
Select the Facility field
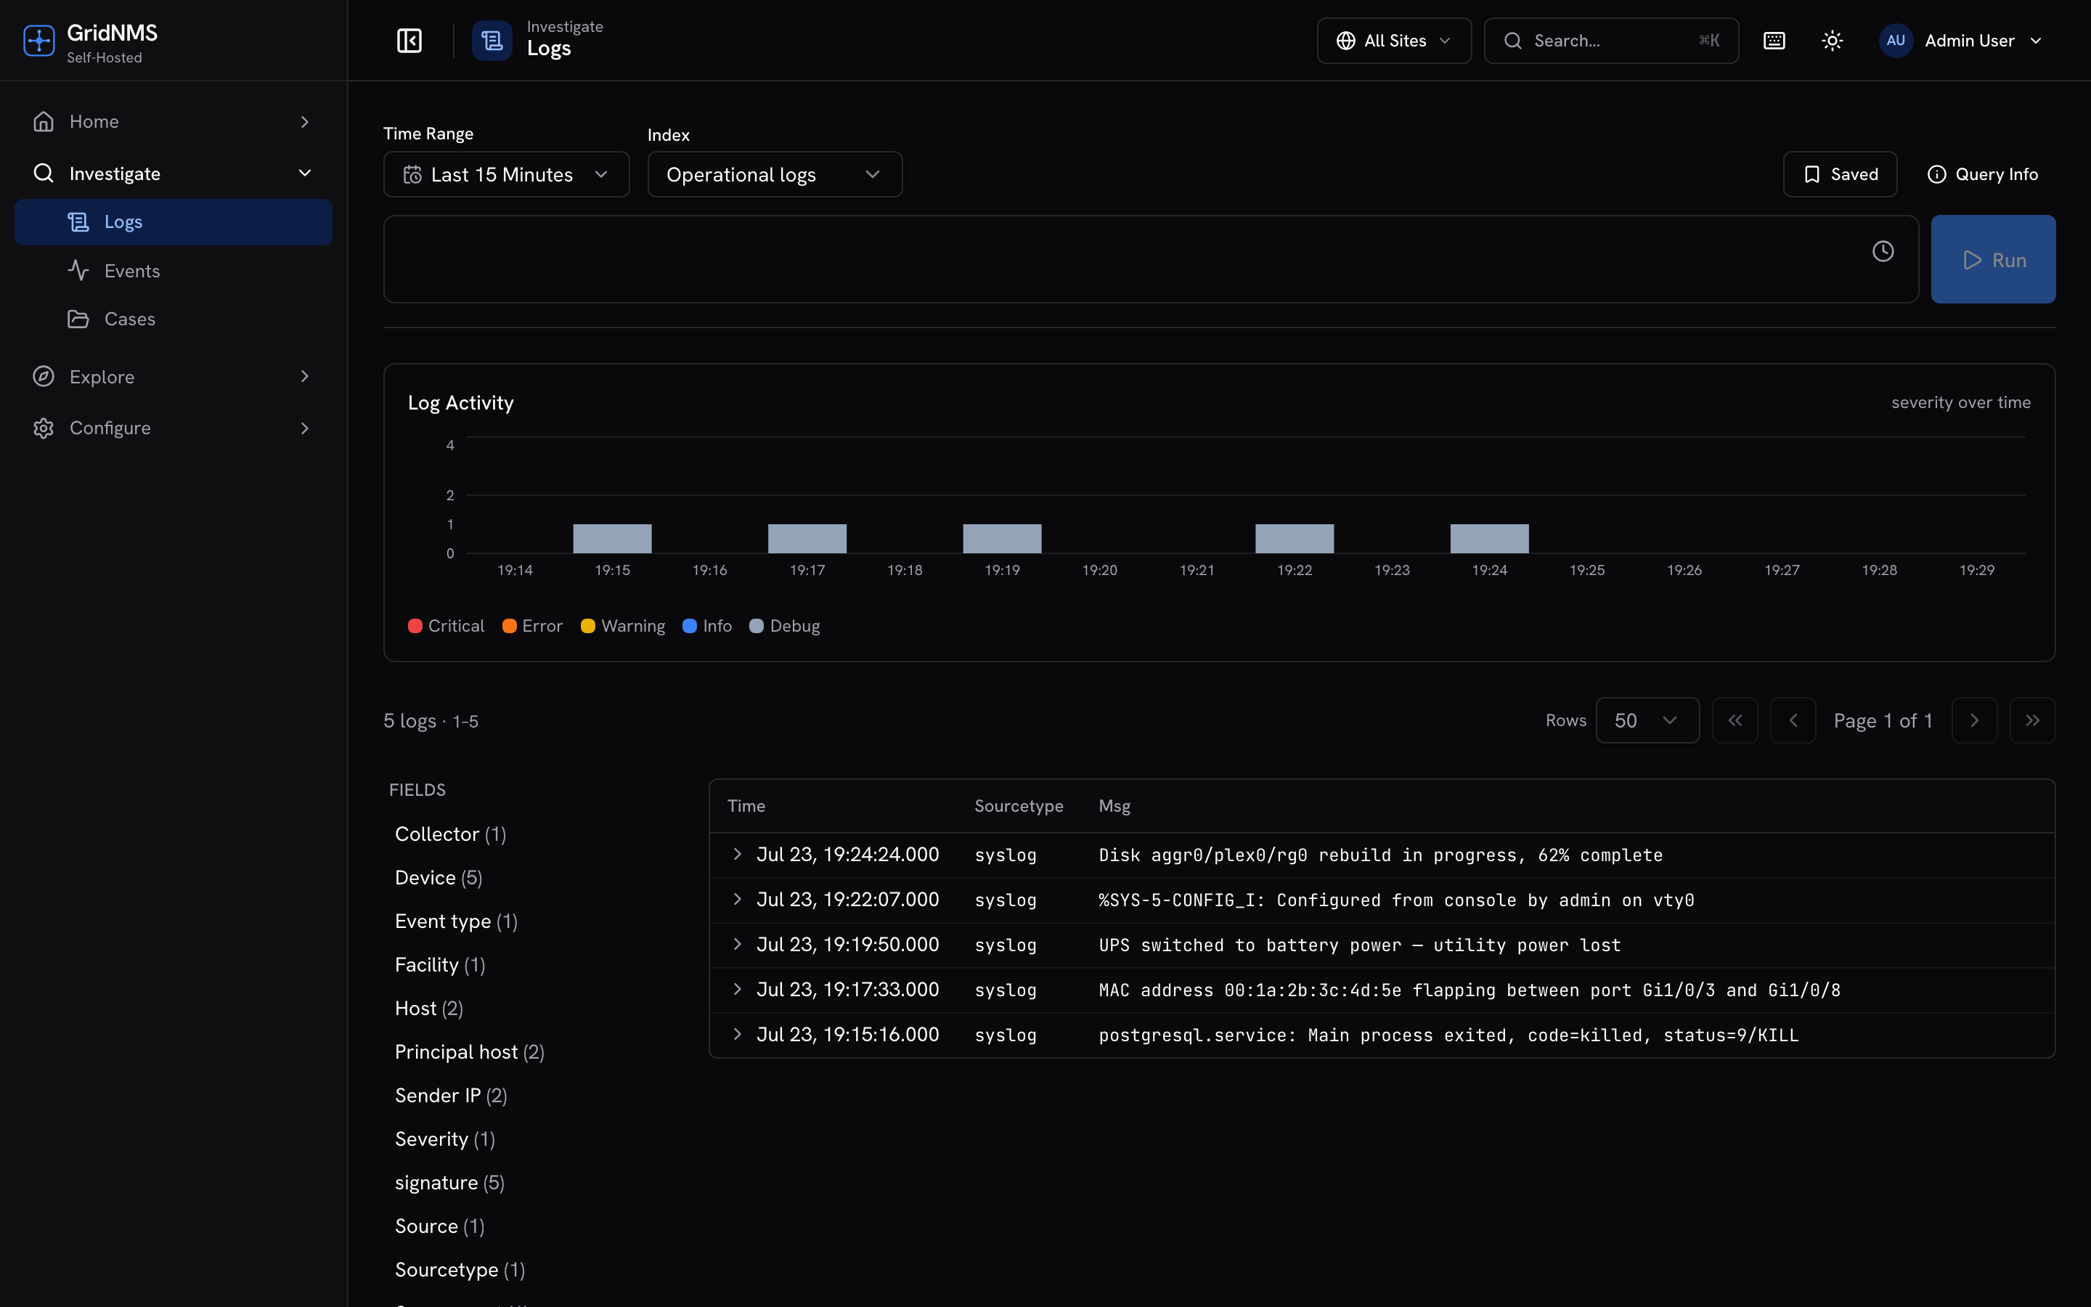[440, 965]
